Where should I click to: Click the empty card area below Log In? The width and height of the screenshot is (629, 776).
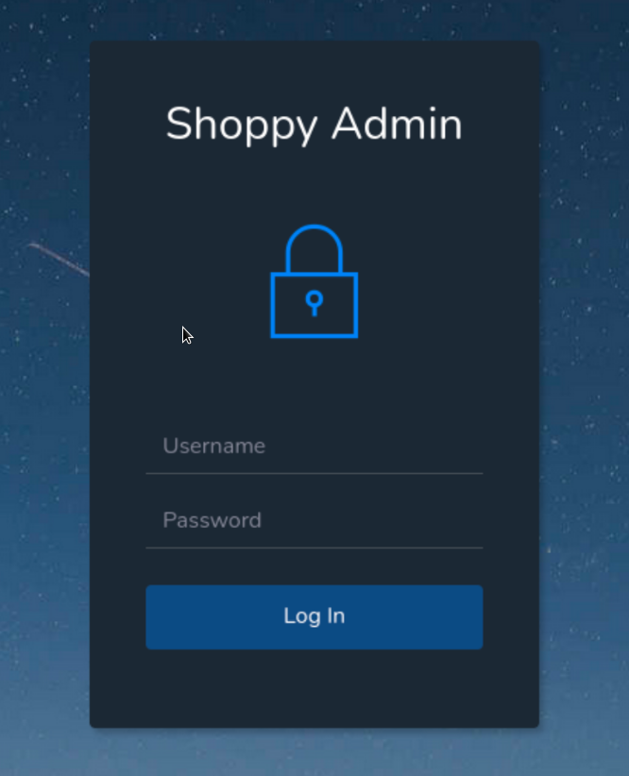314,688
